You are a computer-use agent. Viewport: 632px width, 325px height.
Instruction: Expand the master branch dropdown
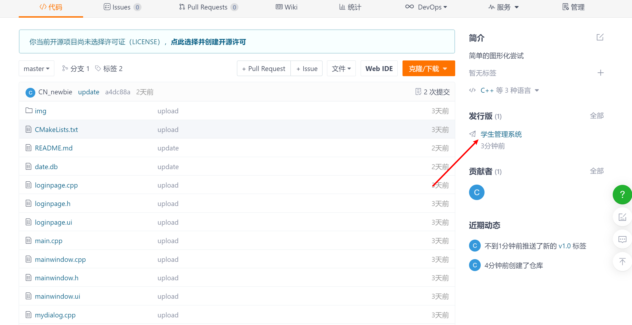pos(36,69)
